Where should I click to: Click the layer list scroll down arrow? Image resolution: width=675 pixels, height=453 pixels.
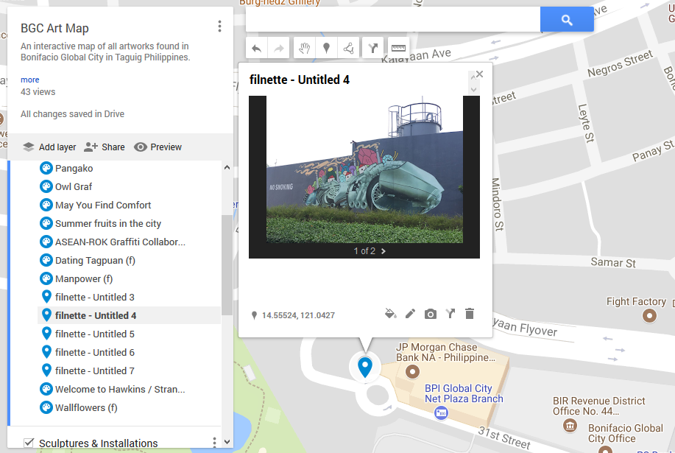(x=227, y=442)
